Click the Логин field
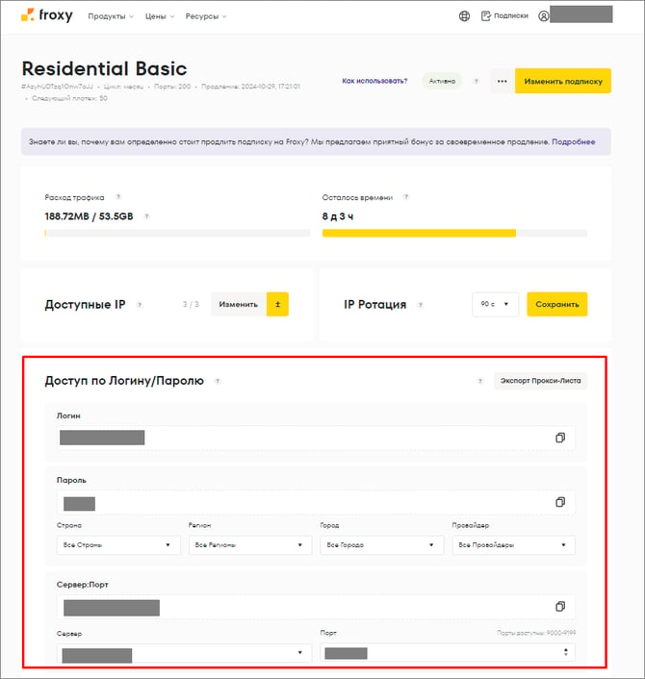Screen dimensions: 645x679 tap(316, 438)
